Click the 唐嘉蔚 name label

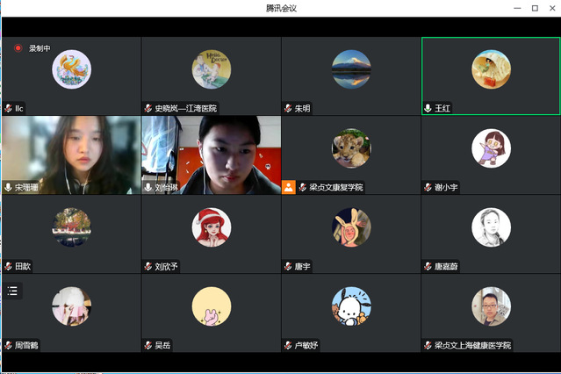pyautogui.click(x=446, y=266)
